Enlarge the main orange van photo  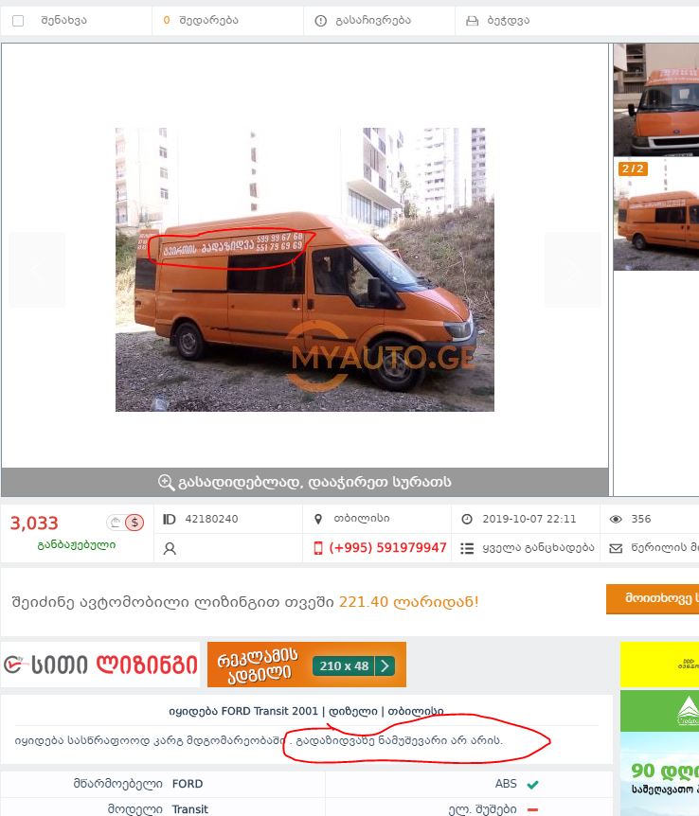click(305, 270)
